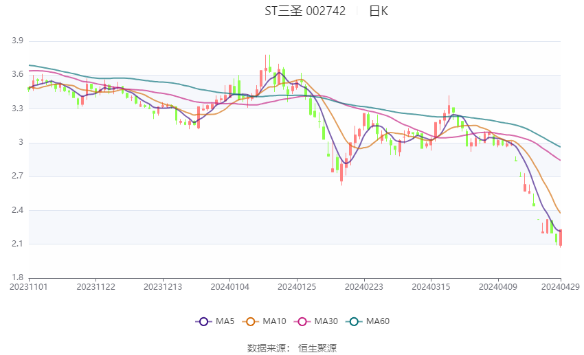
Task: Click the 20240429 date axis label
Action: pos(561,286)
